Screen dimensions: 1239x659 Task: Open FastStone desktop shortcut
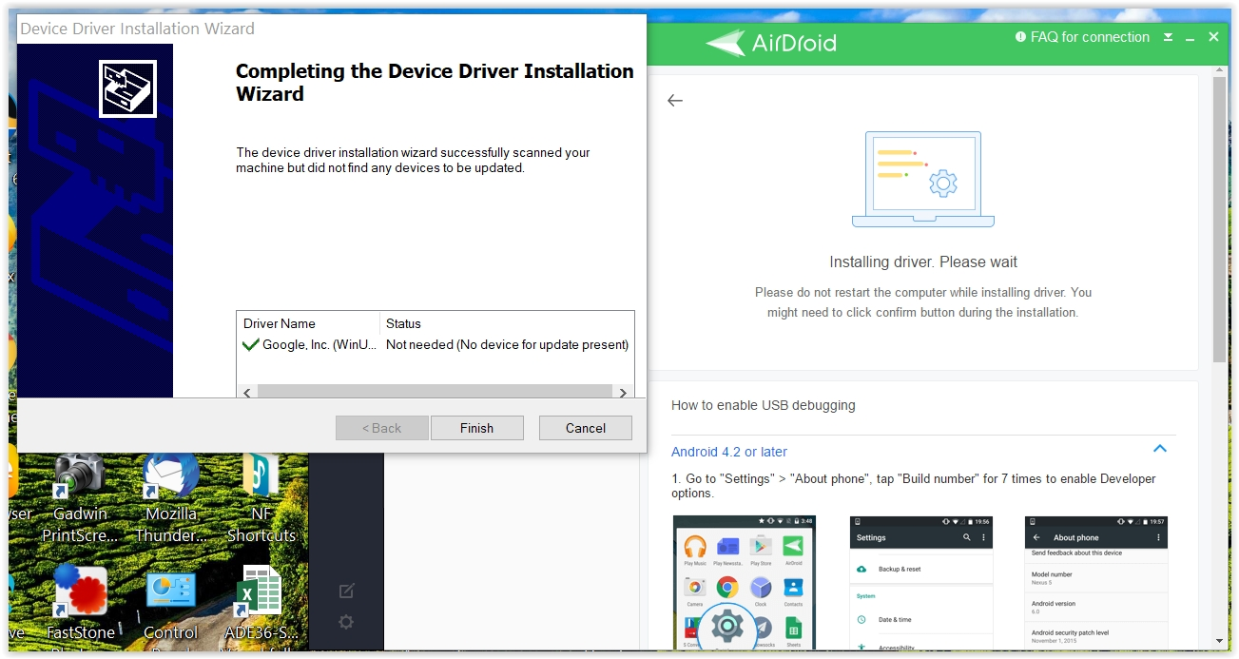(80, 592)
